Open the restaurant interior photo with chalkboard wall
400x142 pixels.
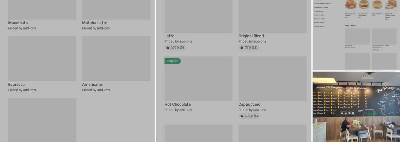pyautogui.click(x=356, y=107)
